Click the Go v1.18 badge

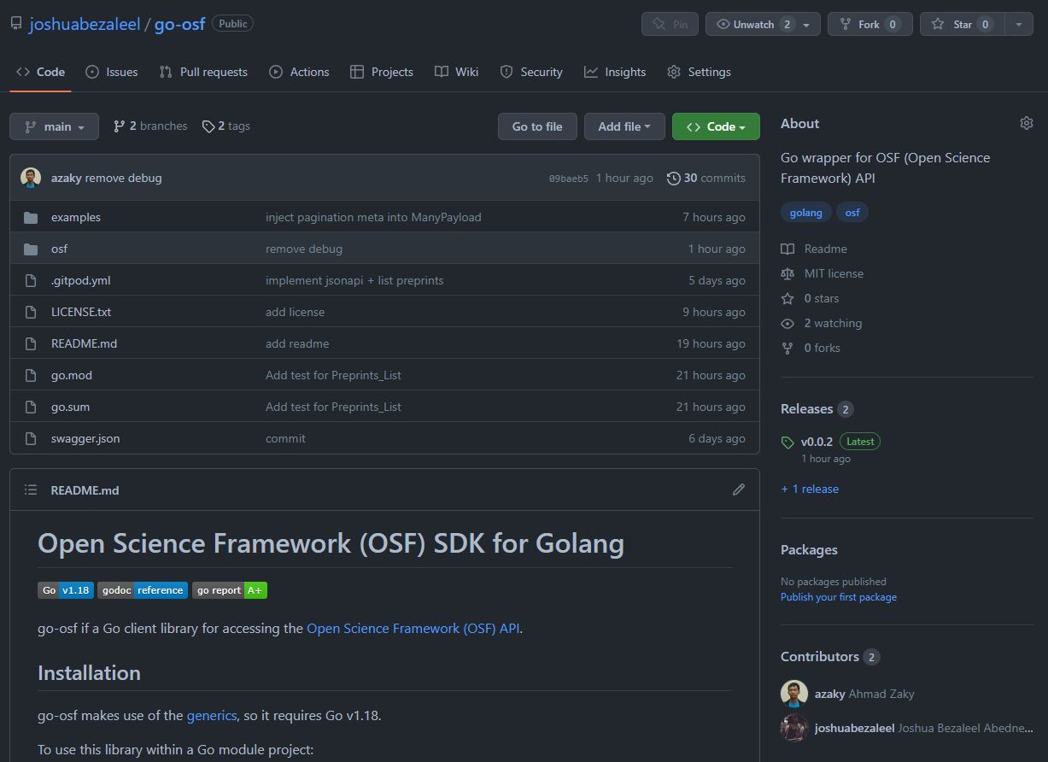[66, 590]
